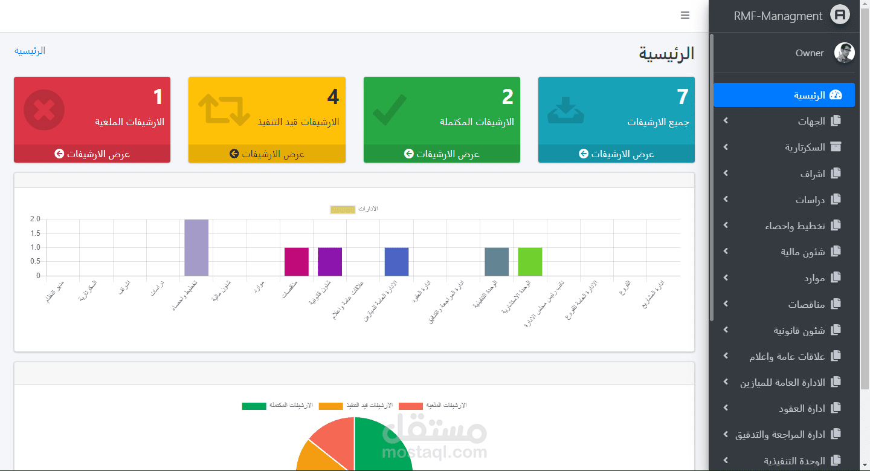
Task: Click the Owner user name
Action: (810, 53)
